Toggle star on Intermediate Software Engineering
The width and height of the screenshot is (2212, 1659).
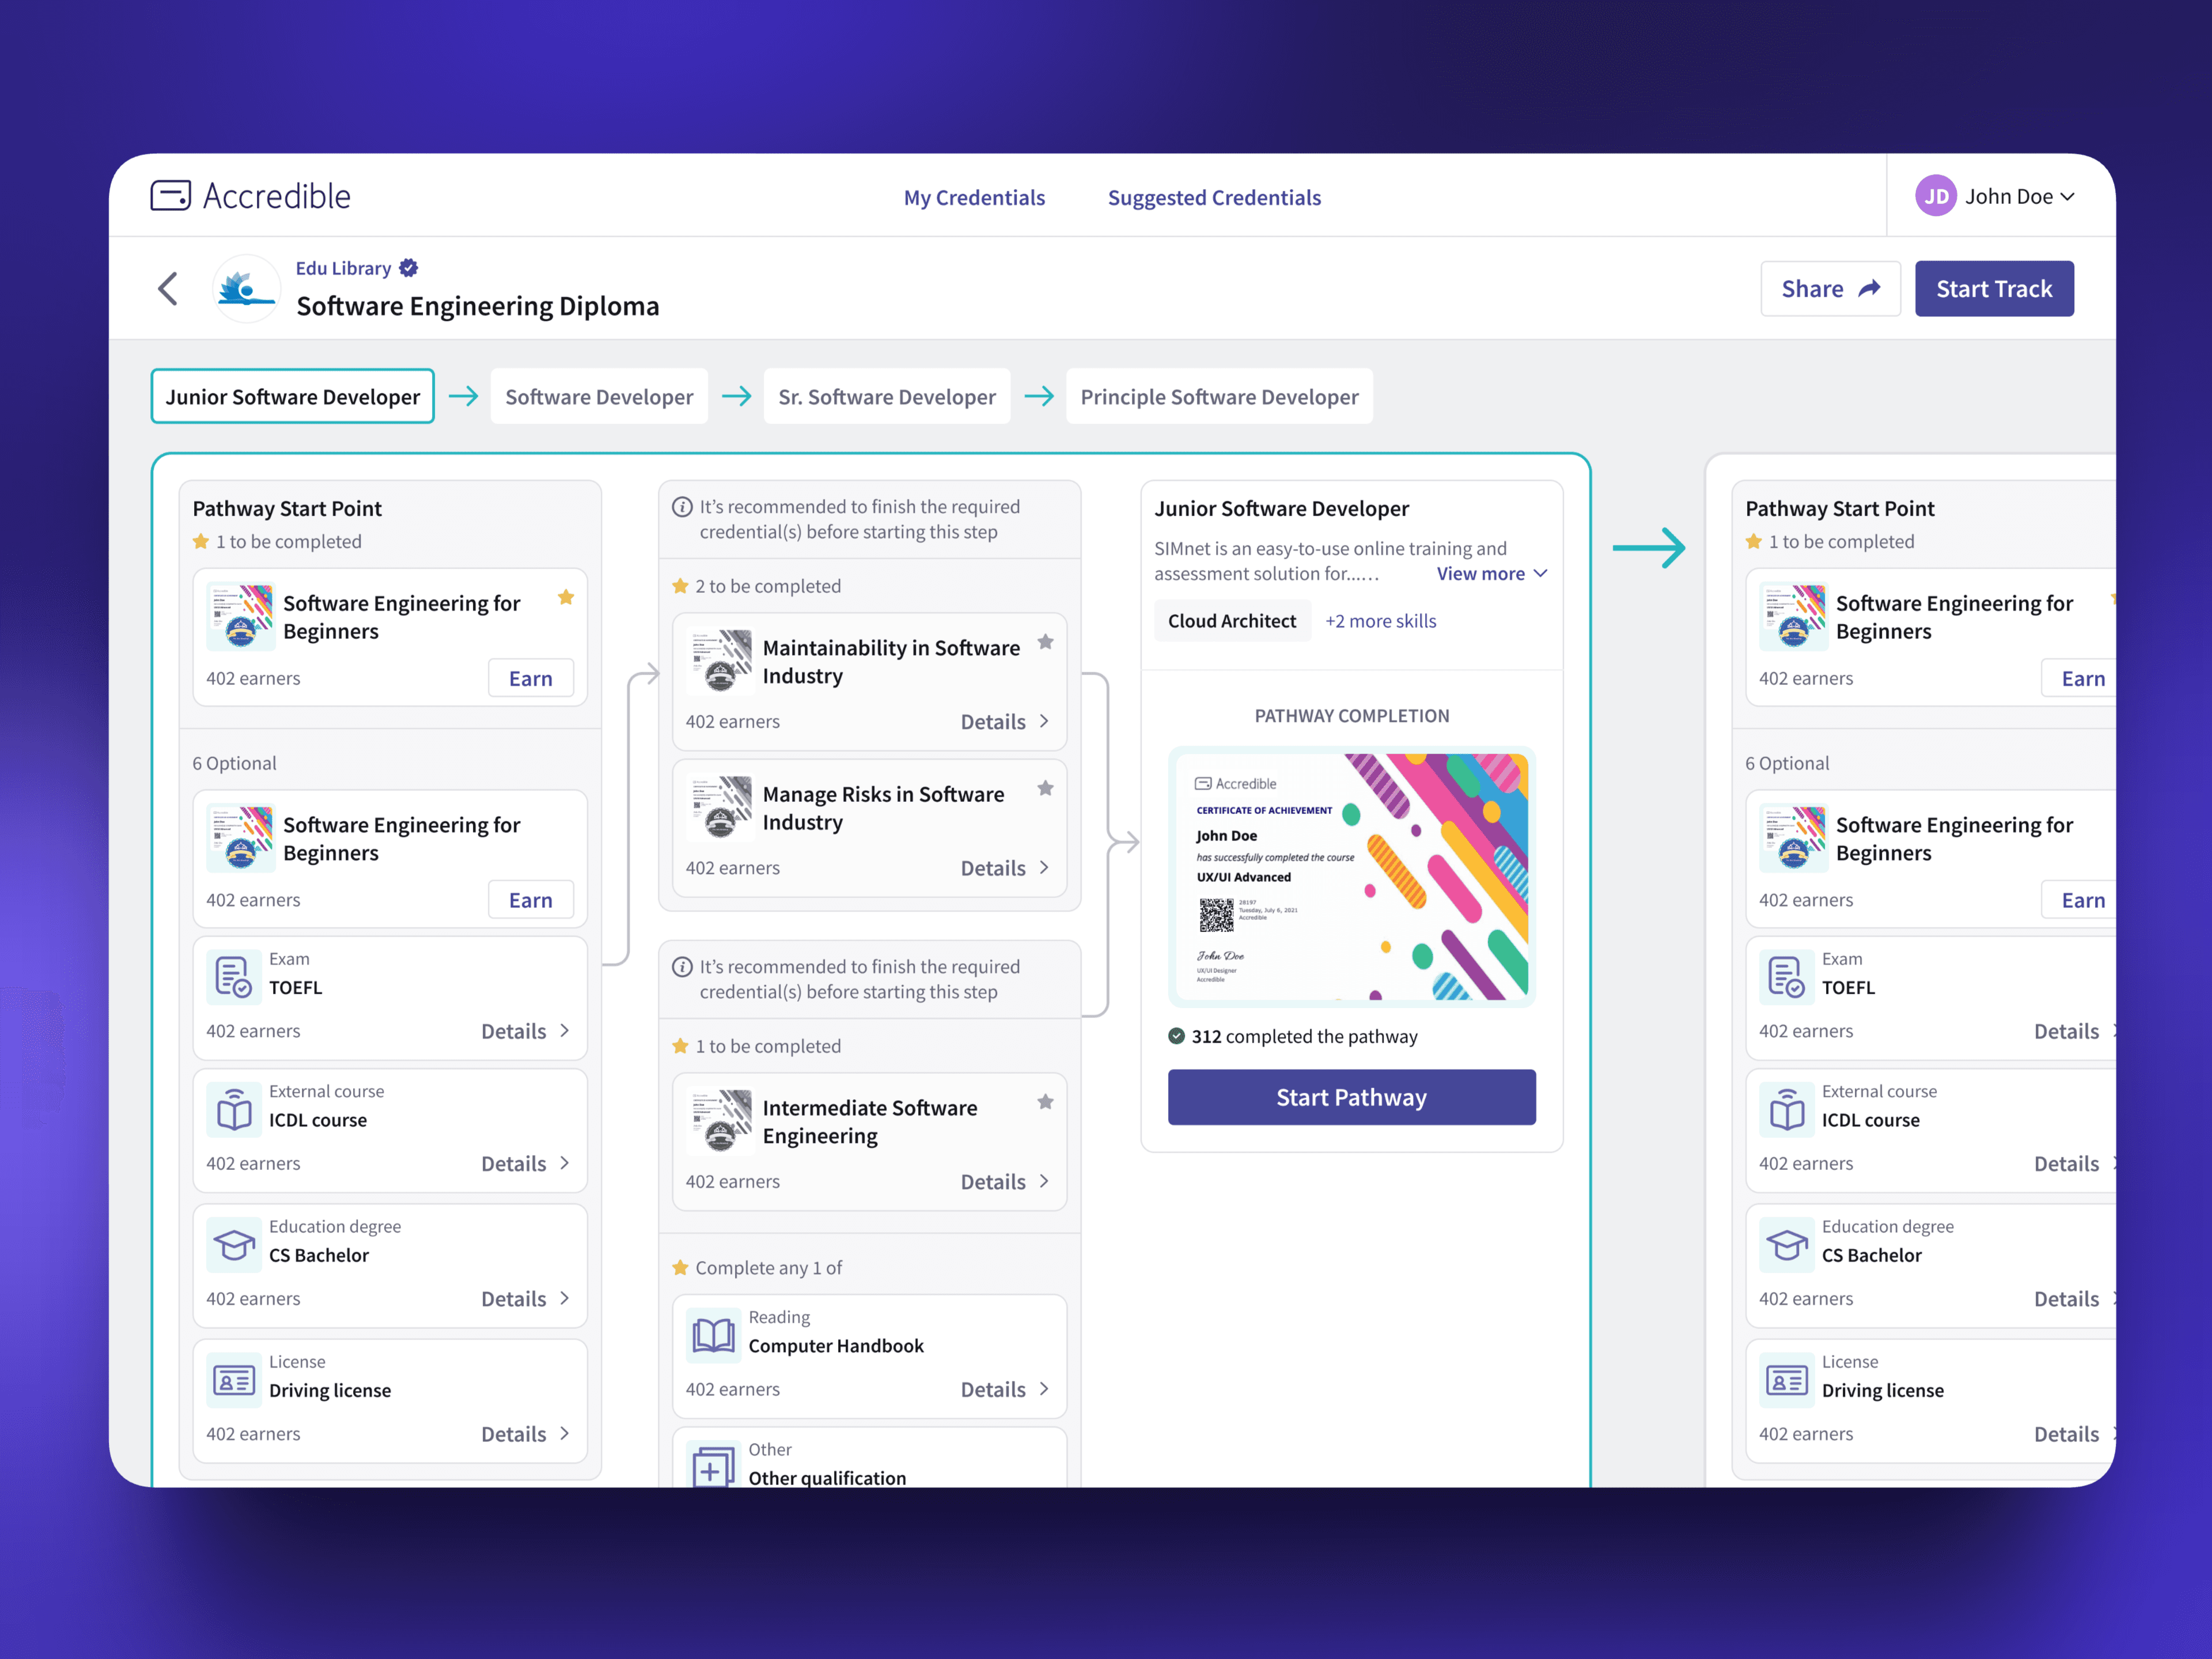tap(1045, 1102)
